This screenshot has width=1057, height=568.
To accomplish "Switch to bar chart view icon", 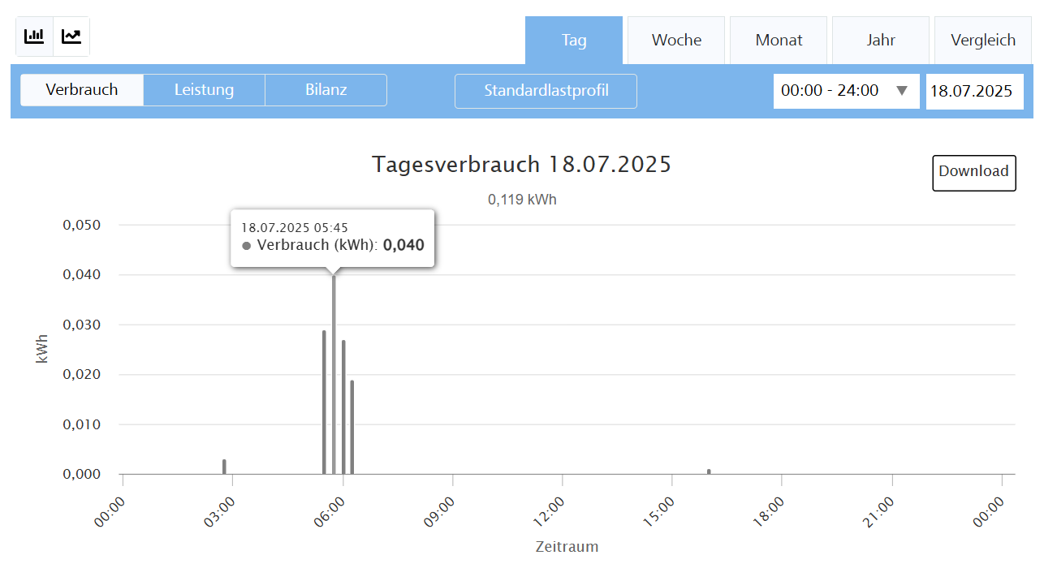I will [x=34, y=37].
